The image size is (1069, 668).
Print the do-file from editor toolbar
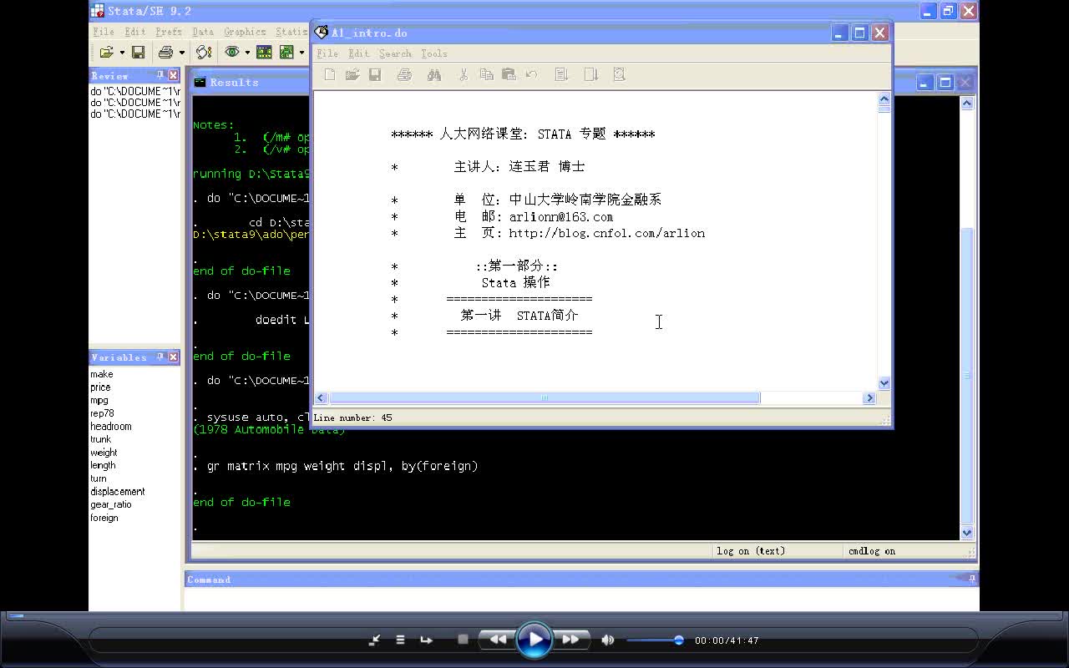(x=405, y=75)
